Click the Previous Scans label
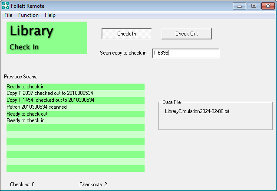This screenshot has width=277, height=191. tap(20, 77)
